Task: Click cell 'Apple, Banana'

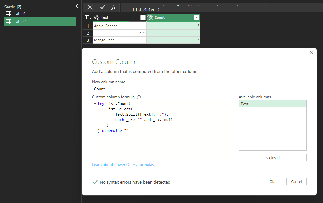Action: click(119, 26)
